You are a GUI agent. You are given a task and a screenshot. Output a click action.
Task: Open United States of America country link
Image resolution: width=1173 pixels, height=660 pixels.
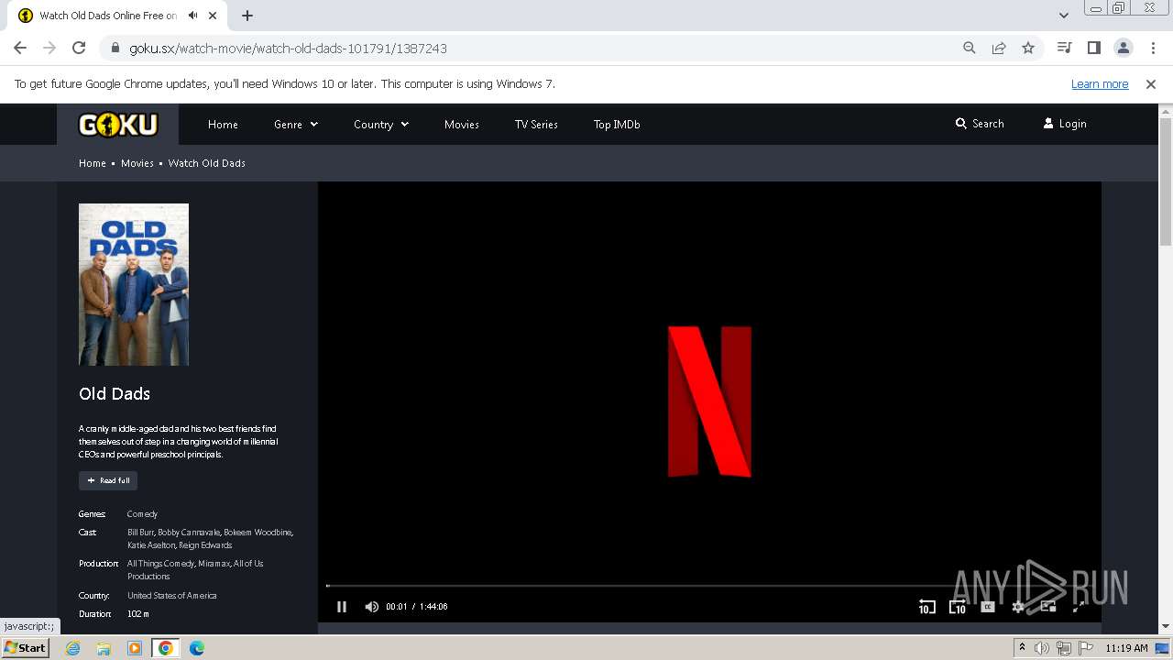point(172,596)
